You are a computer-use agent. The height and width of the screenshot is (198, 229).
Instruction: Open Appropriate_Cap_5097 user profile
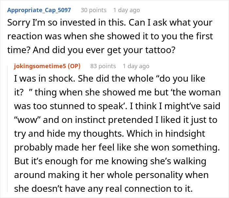pyautogui.click(x=39, y=10)
